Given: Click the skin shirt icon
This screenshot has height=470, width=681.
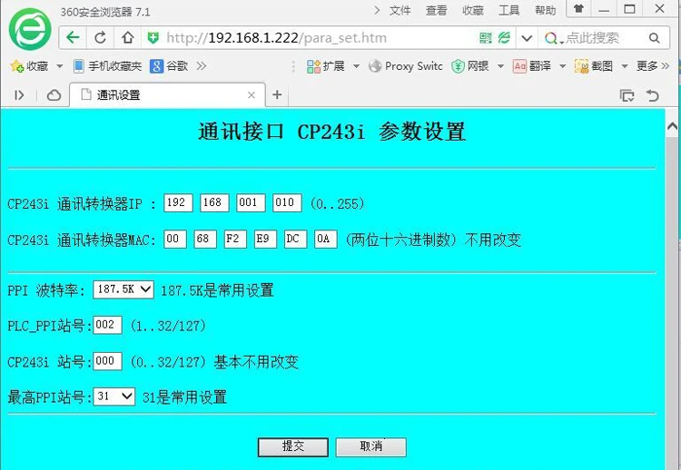Looking at the screenshot, I should (578, 9).
